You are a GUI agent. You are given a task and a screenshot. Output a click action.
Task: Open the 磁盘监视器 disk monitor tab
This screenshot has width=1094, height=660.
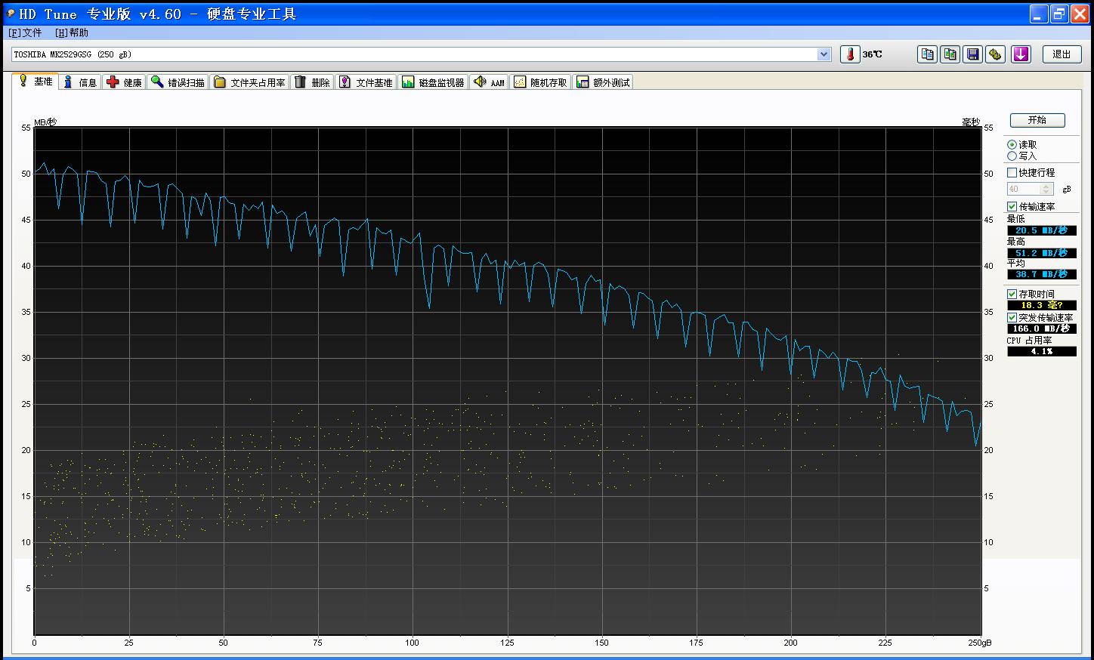(433, 82)
